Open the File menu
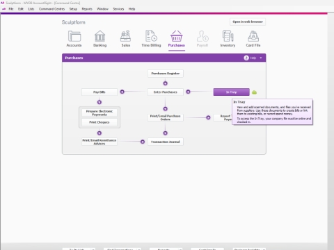This screenshot has height=250, width=334. click(x=11, y=9)
